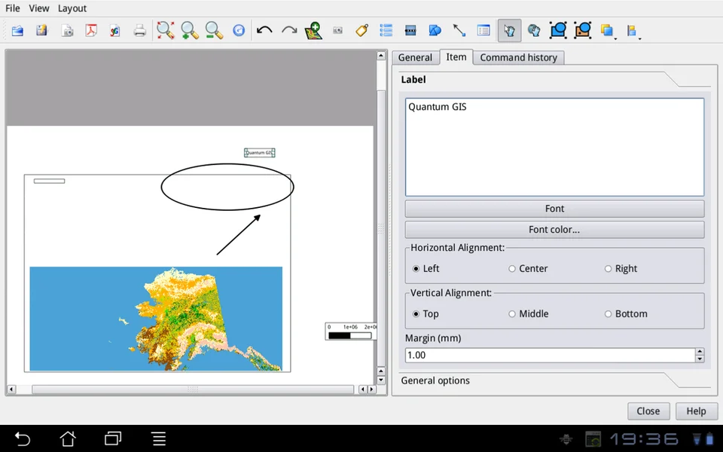
Task: Select the Move item content tool
Action: pos(534,30)
